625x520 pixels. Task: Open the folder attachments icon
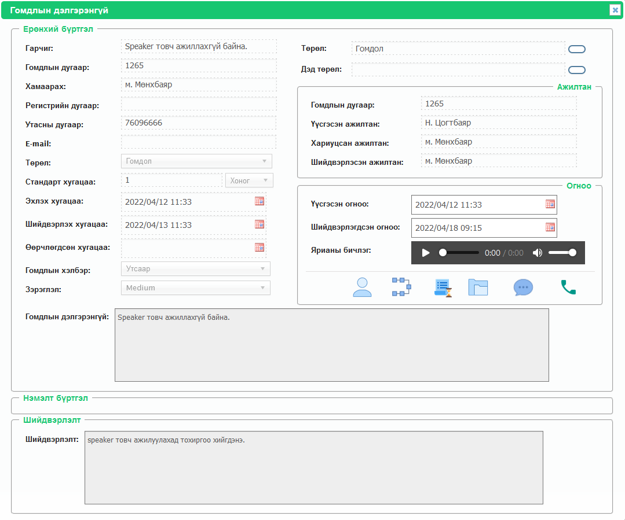tap(478, 287)
